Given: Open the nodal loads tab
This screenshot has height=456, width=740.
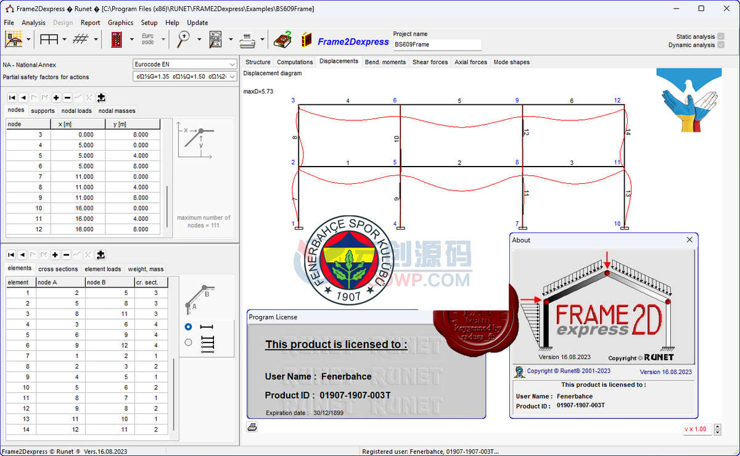Looking at the screenshot, I should (x=76, y=111).
